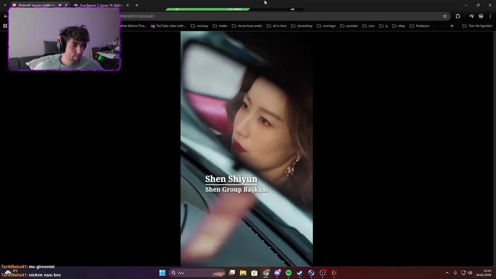Open volume control tray icon
The width and height of the screenshot is (496, 279).
pyautogui.click(x=470, y=273)
